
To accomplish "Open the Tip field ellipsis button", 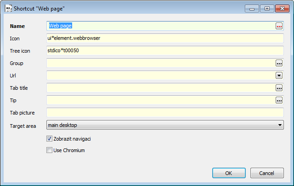I will point(279,100).
